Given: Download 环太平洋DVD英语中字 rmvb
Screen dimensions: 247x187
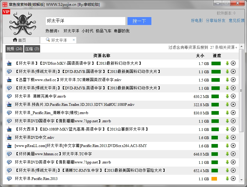Looking at the screenshot, I should pyautogui.click(x=227, y=162).
